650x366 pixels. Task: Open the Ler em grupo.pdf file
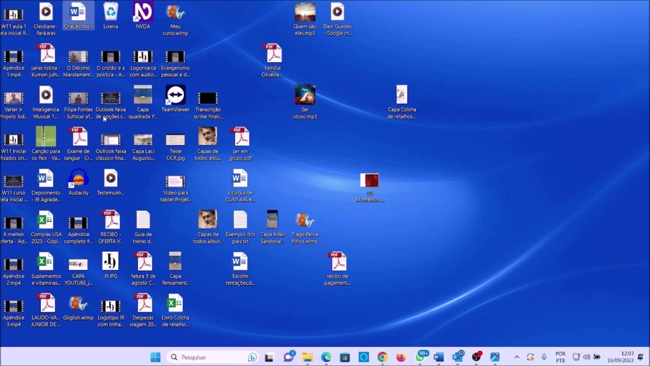pyautogui.click(x=240, y=144)
